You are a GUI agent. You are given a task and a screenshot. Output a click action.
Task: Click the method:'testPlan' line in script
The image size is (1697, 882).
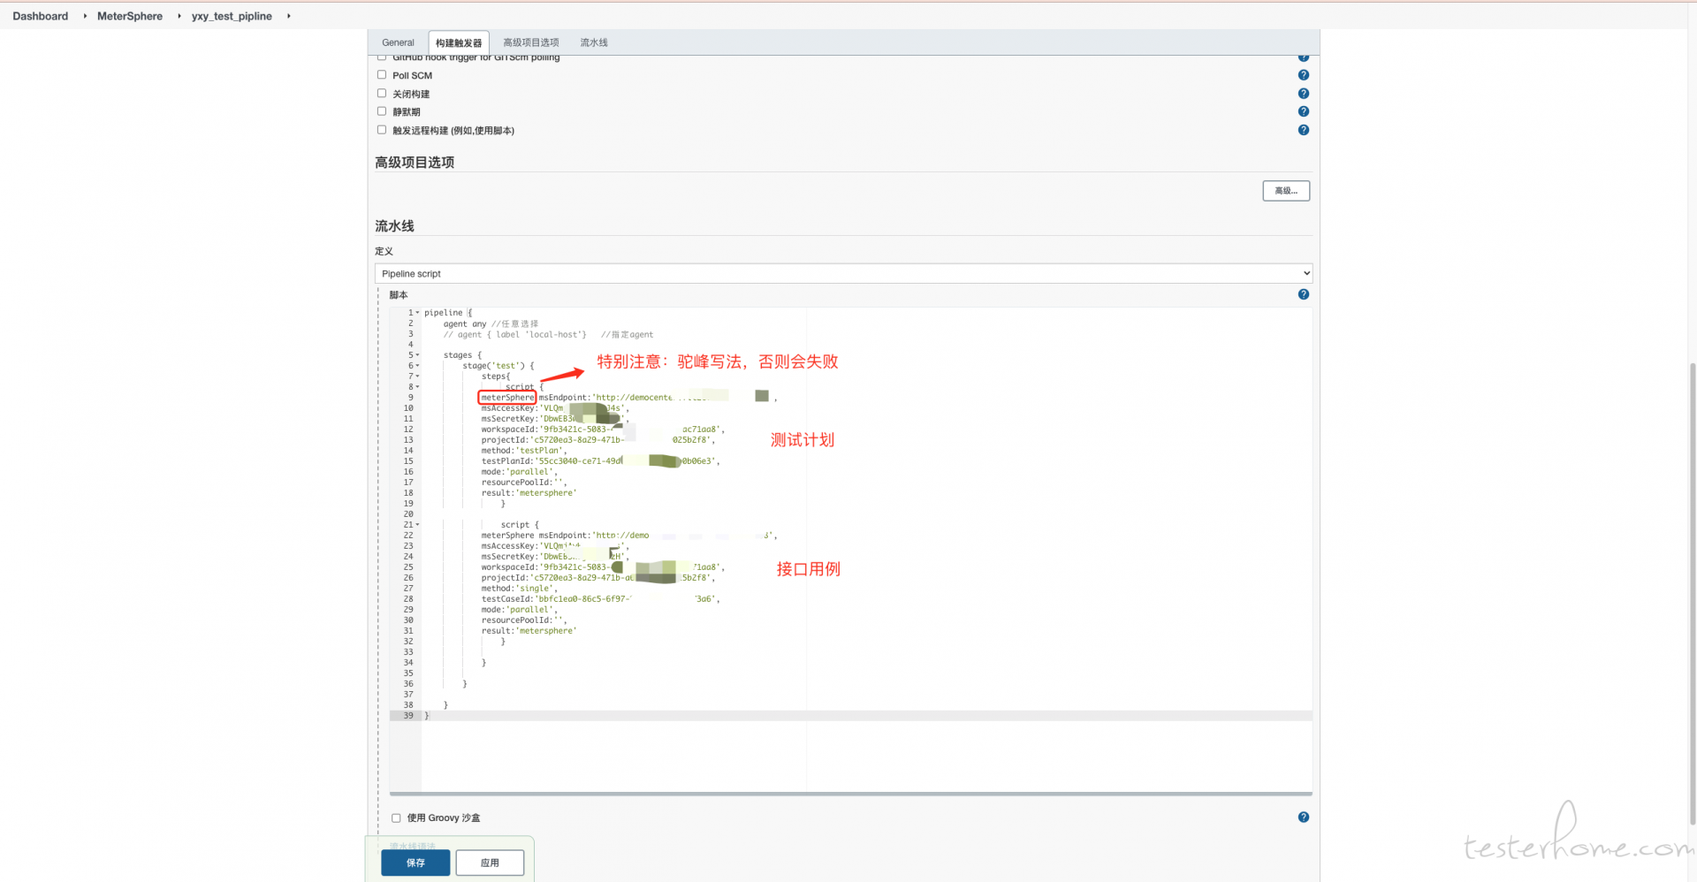524,451
